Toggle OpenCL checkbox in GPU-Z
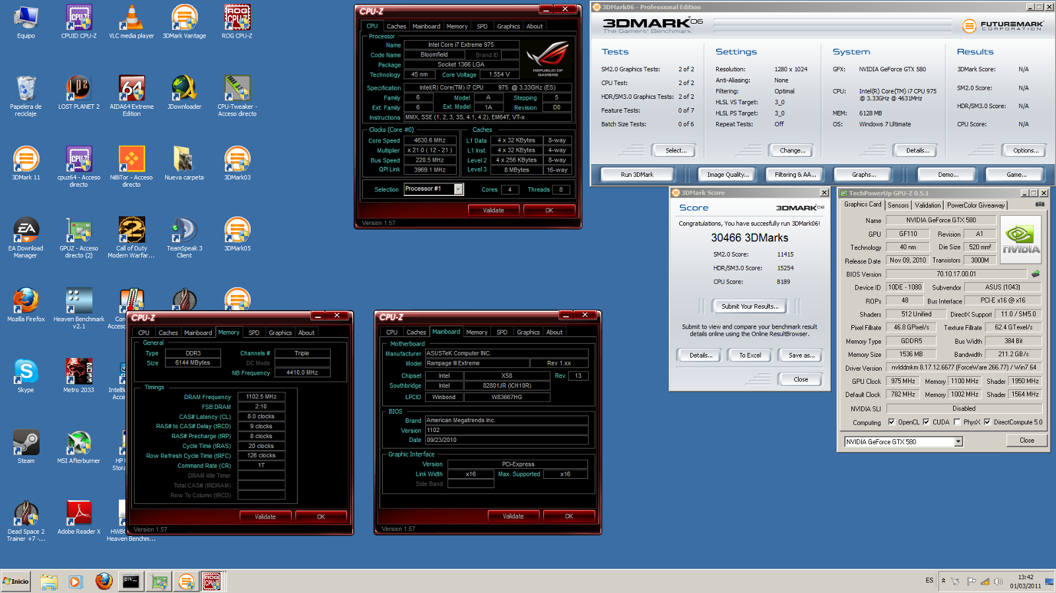 tap(892, 422)
